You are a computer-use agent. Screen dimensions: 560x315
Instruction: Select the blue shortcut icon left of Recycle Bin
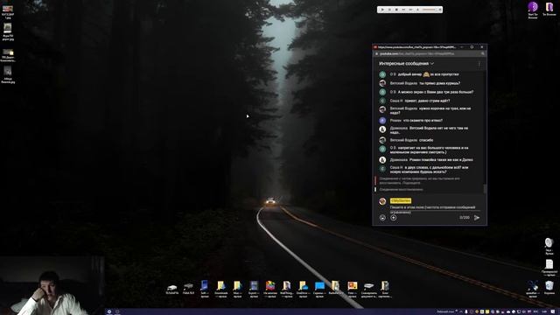(x=533, y=289)
